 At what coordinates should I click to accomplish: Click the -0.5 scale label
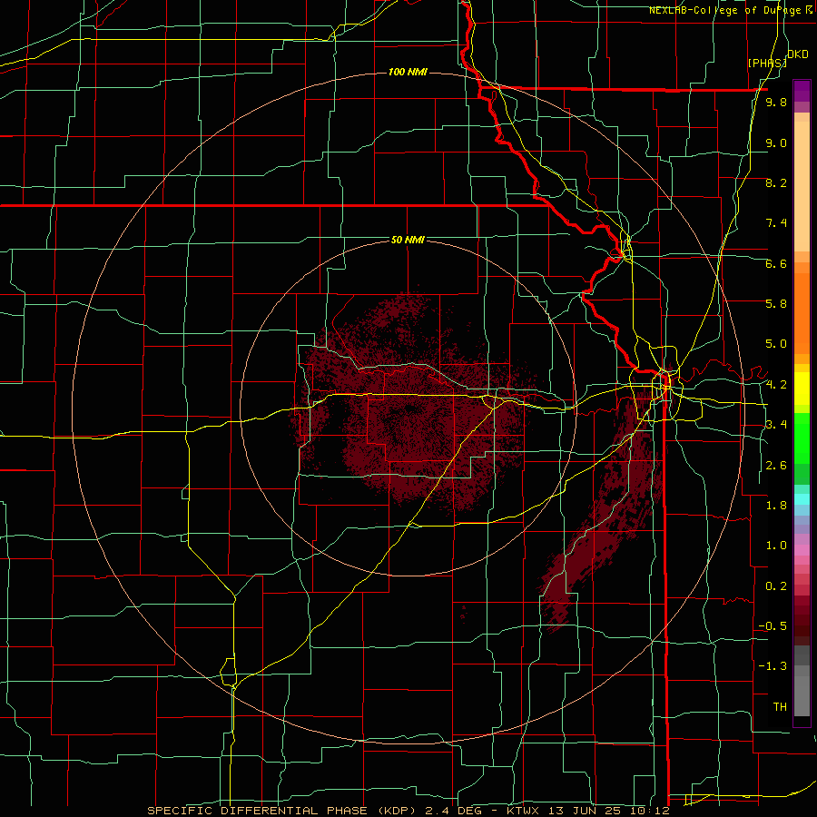pos(773,625)
